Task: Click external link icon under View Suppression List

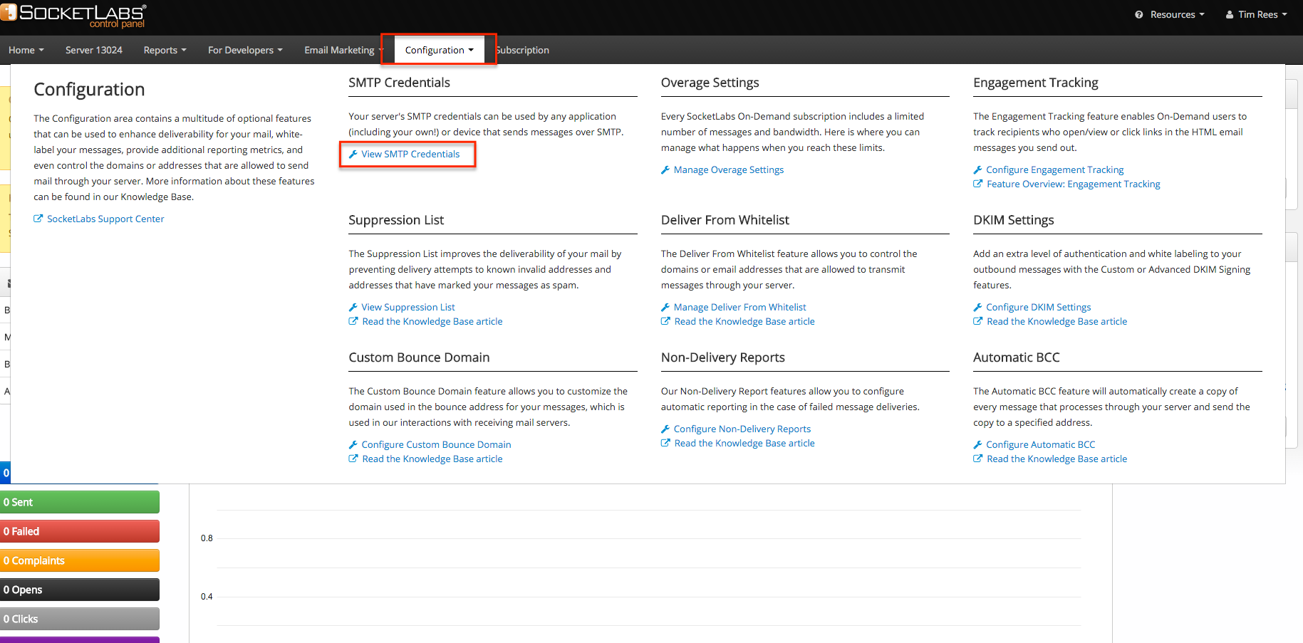Action: click(x=353, y=321)
